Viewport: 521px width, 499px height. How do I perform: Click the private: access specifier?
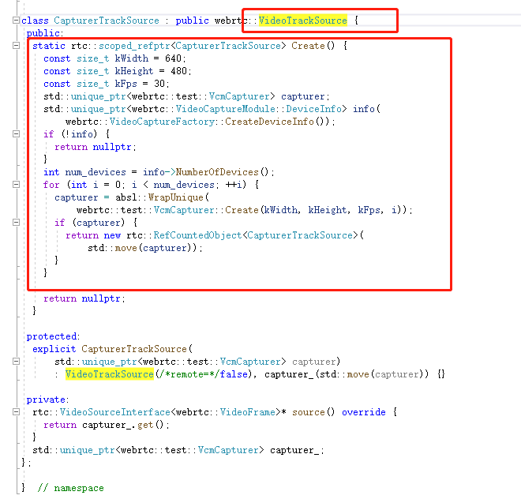pos(48,400)
